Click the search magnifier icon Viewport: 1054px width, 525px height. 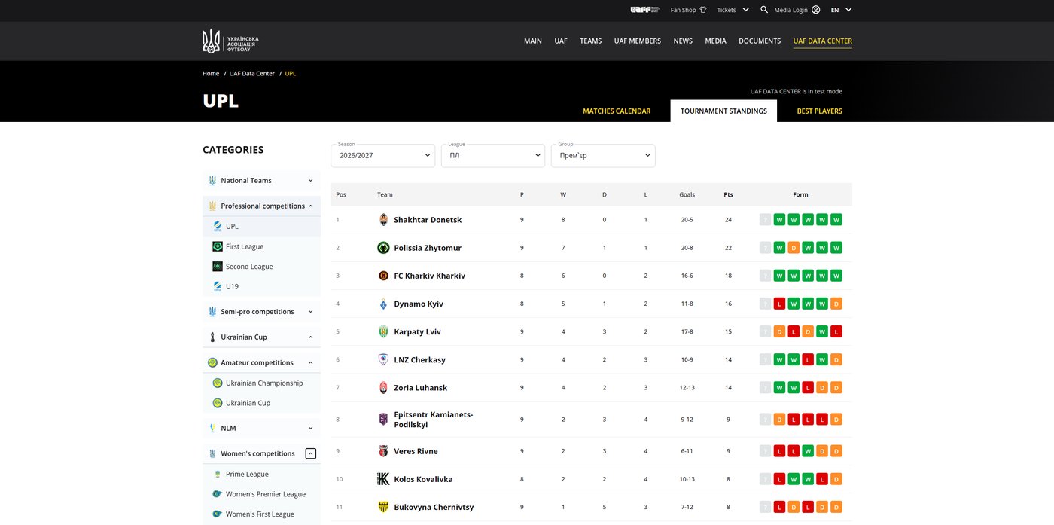764,10
